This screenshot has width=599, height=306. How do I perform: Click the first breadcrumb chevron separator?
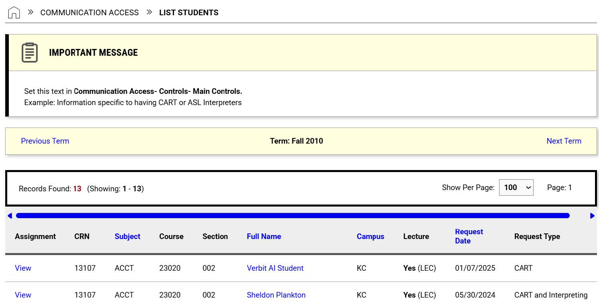[30, 12]
